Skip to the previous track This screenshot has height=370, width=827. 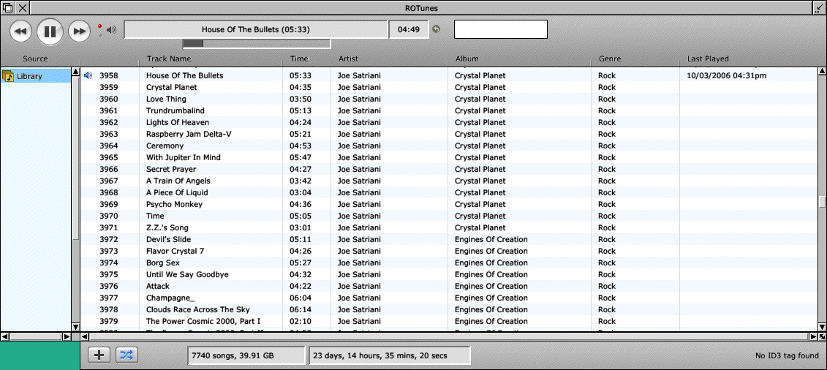point(20,31)
